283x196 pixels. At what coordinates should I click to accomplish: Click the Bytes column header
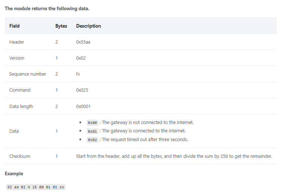click(61, 26)
